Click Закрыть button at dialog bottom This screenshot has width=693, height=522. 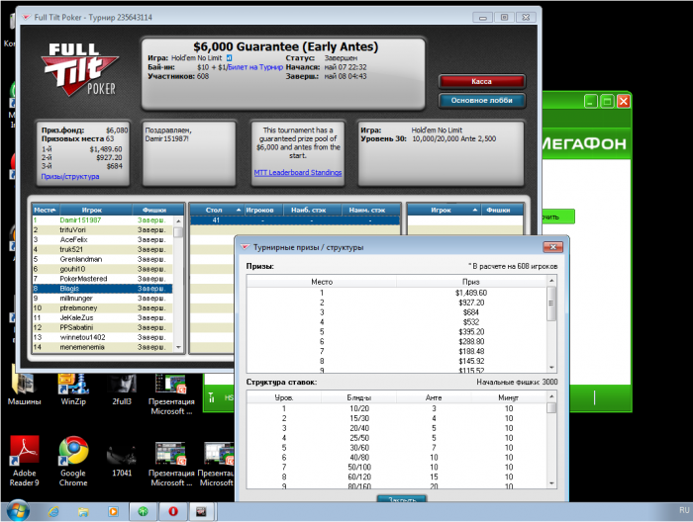click(x=402, y=499)
